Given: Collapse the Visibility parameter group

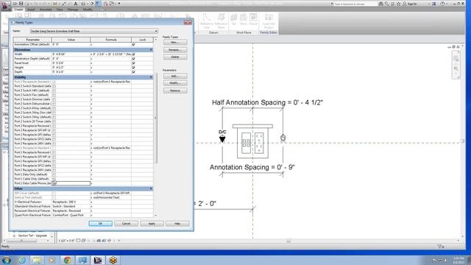Looking at the screenshot, I should click(x=151, y=77).
